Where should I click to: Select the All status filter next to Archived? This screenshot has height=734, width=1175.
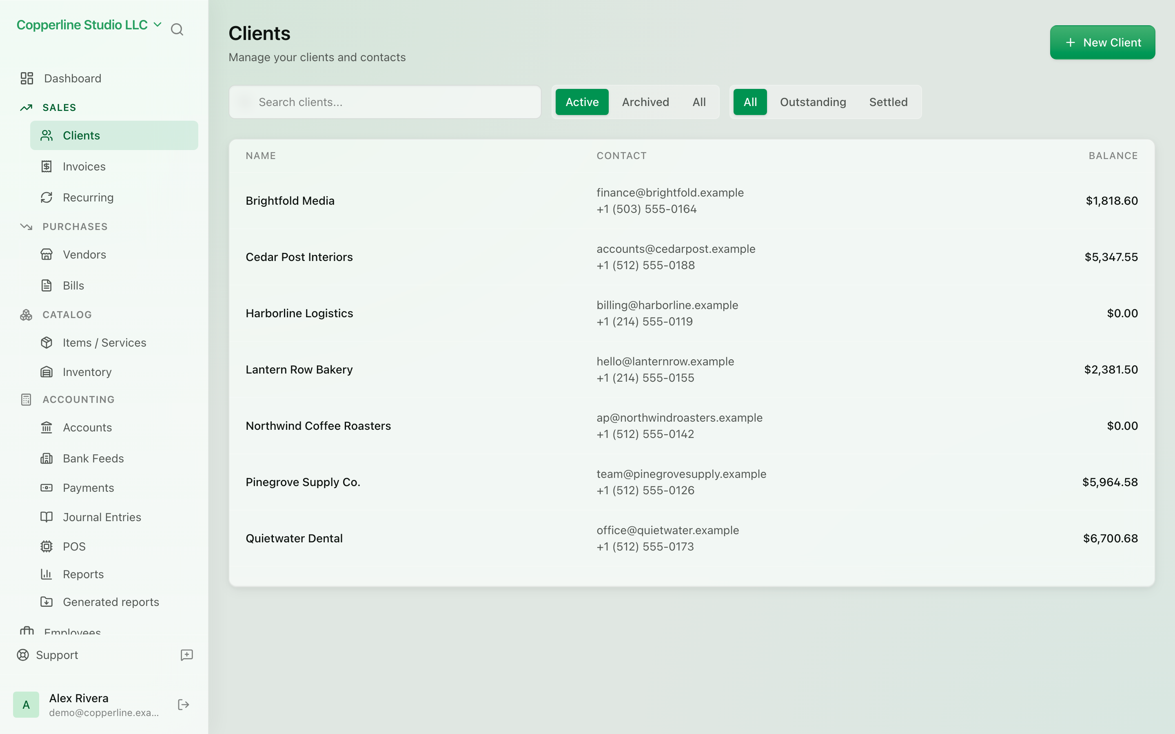pos(699,102)
